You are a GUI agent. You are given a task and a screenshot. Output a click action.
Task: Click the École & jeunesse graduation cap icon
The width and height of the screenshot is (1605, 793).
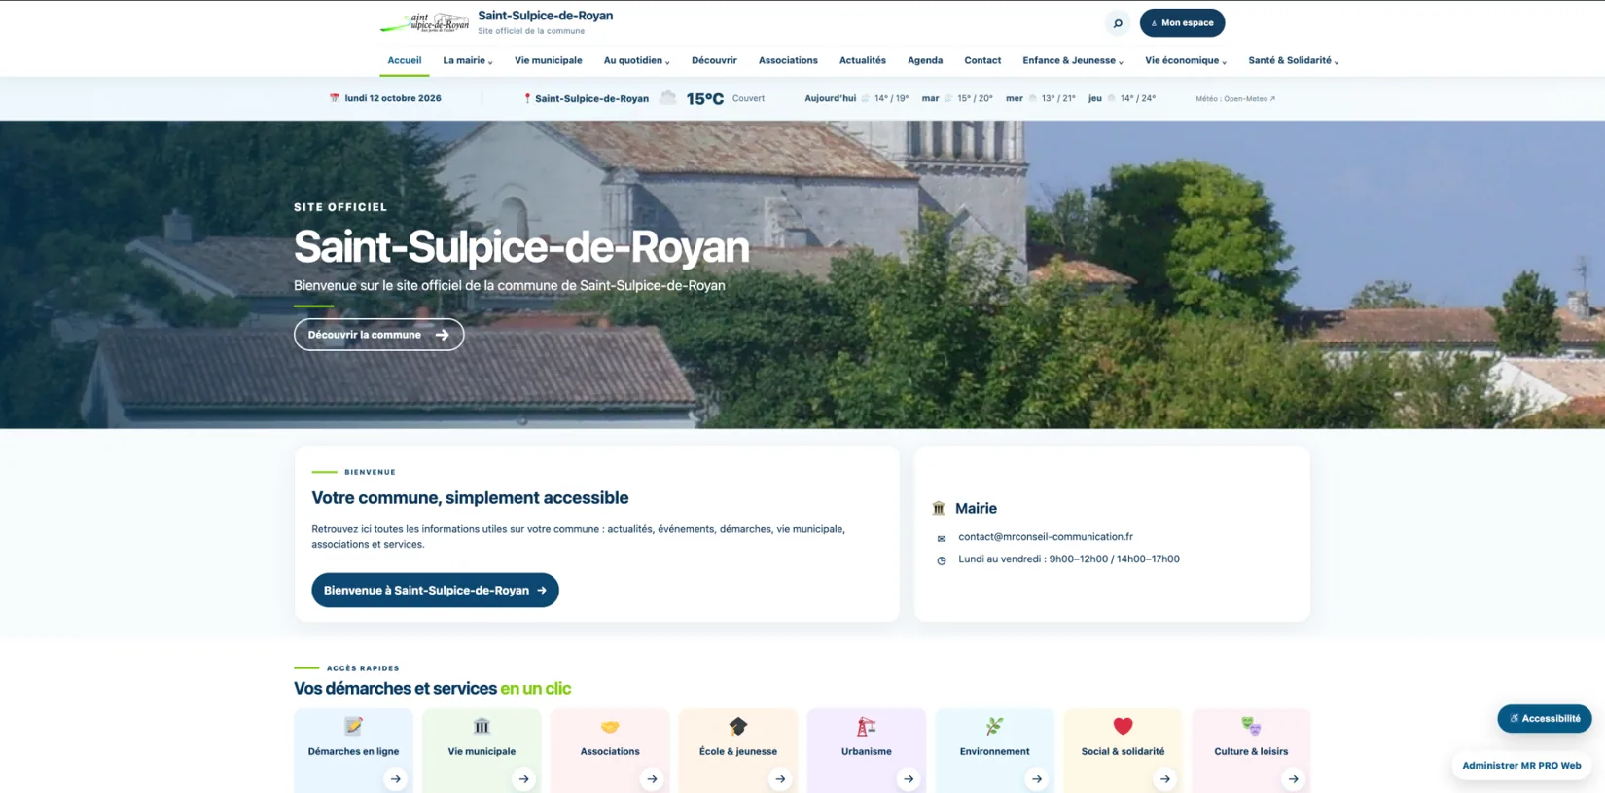[x=738, y=726]
